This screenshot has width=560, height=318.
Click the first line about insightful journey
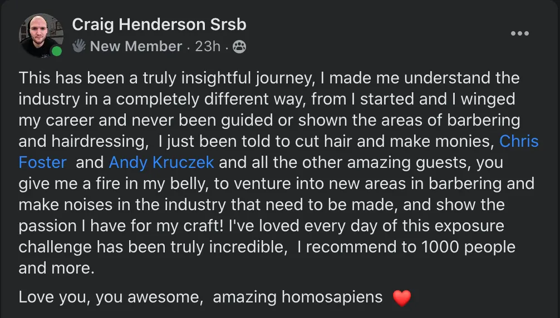pyautogui.click(x=269, y=78)
